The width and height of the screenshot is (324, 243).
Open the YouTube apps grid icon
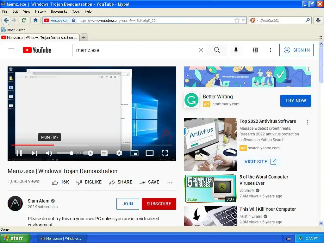click(255, 50)
